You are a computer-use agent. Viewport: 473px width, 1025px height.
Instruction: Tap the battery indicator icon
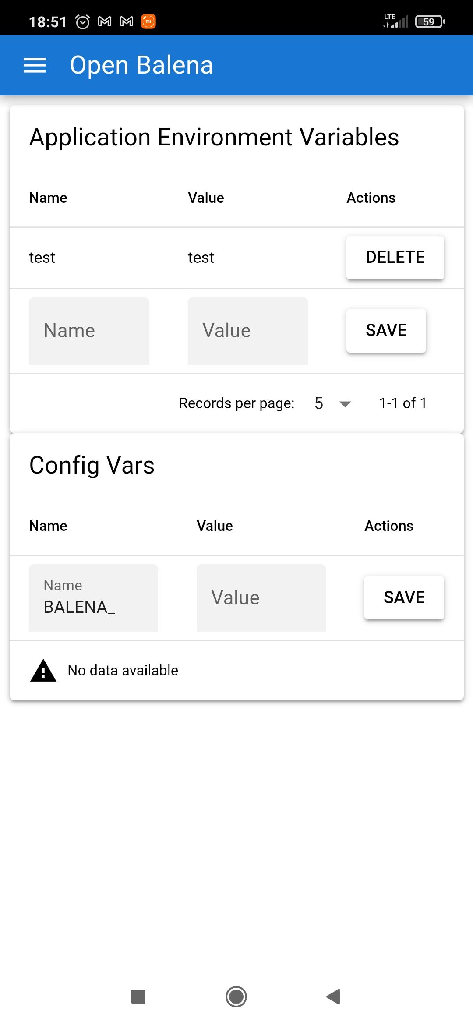click(430, 21)
